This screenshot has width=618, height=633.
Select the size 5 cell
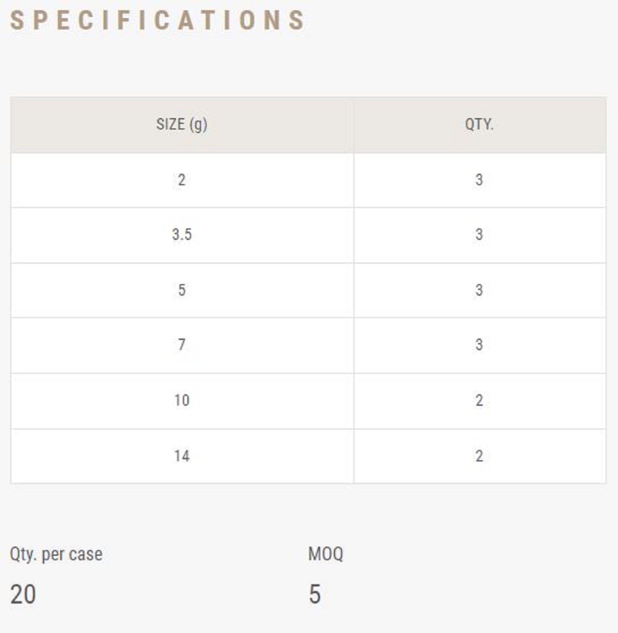click(x=182, y=290)
